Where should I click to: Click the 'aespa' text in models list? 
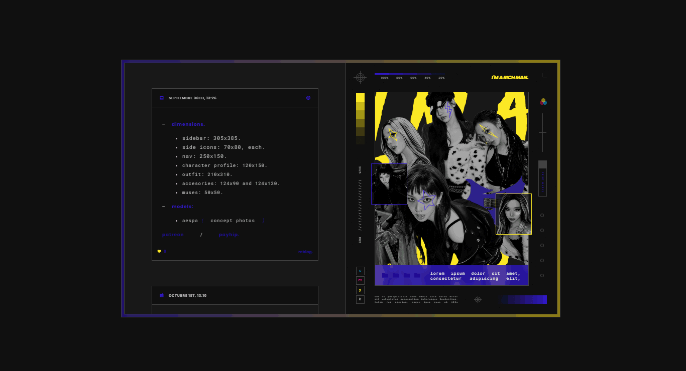(190, 221)
